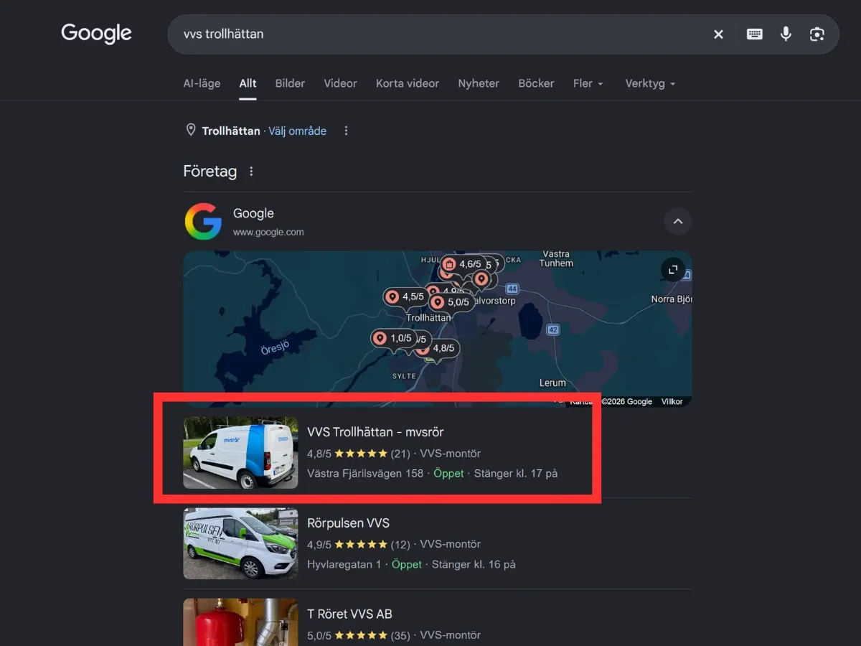Switch to the Videor tab
This screenshot has width=861, height=646.
(x=340, y=83)
